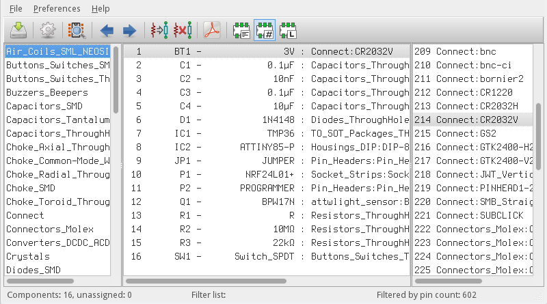Go to previous unassigned component arrow
Viewport: 547px width, 304px height.
107,30
